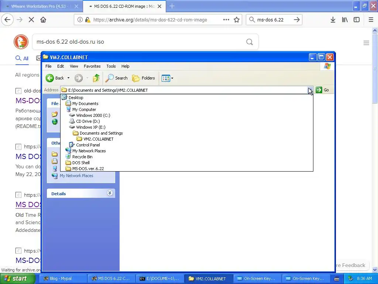Screen dimensions: 378x284
Task: Open the Tools menu in Explorer
Action: [111, 66]
